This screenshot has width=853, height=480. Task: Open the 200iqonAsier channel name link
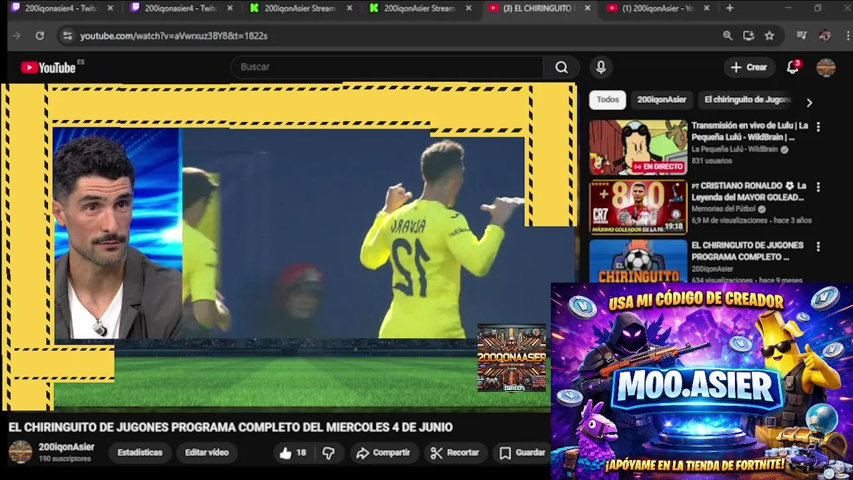tap(66, 447)
